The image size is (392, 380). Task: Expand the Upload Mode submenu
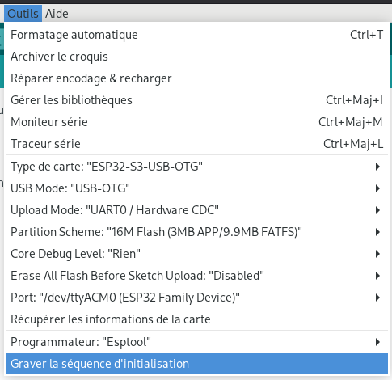point(196,210)
